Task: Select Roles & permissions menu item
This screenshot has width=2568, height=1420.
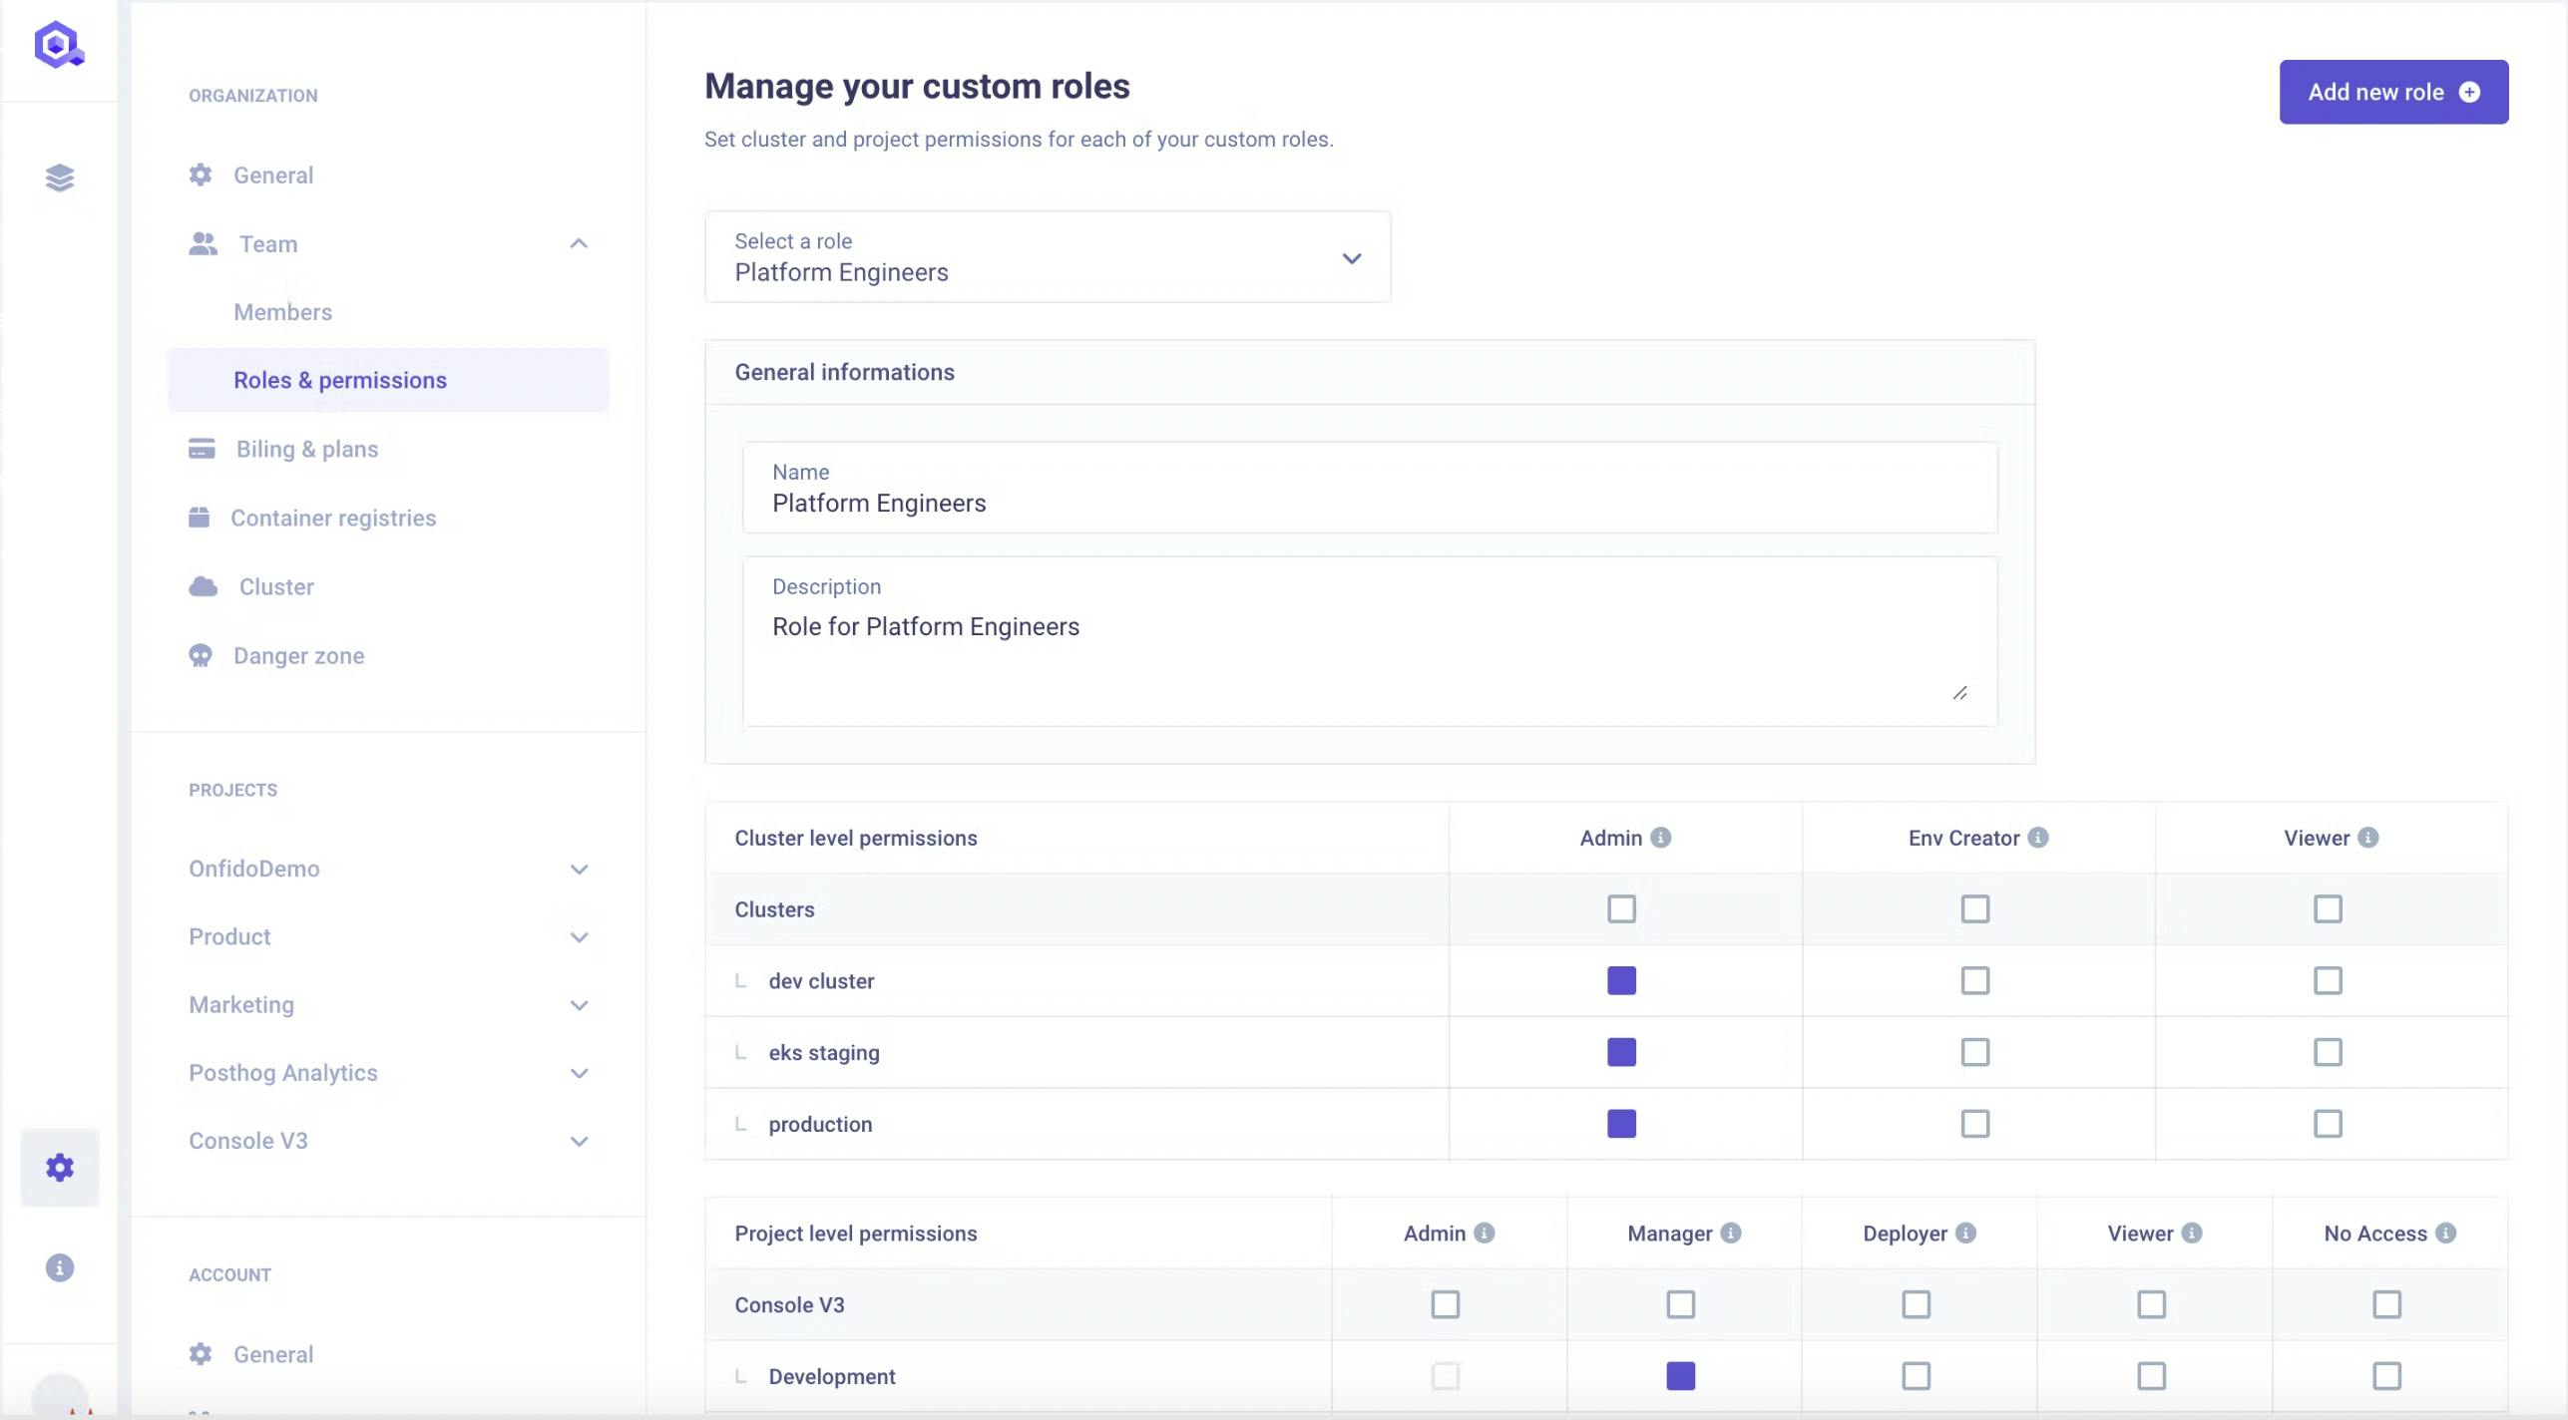Action: [339, 380]
